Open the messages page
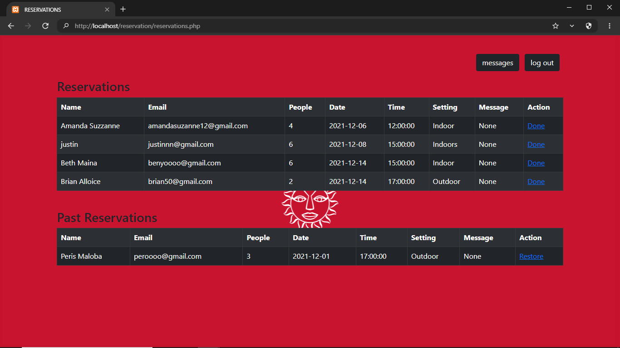The image size is (620, 348). 497,63
